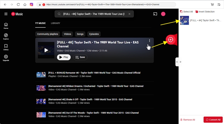The width and height of the screenshot is (224, 124).
Task: Open Library in the sidebar
Action: (6, 47)
